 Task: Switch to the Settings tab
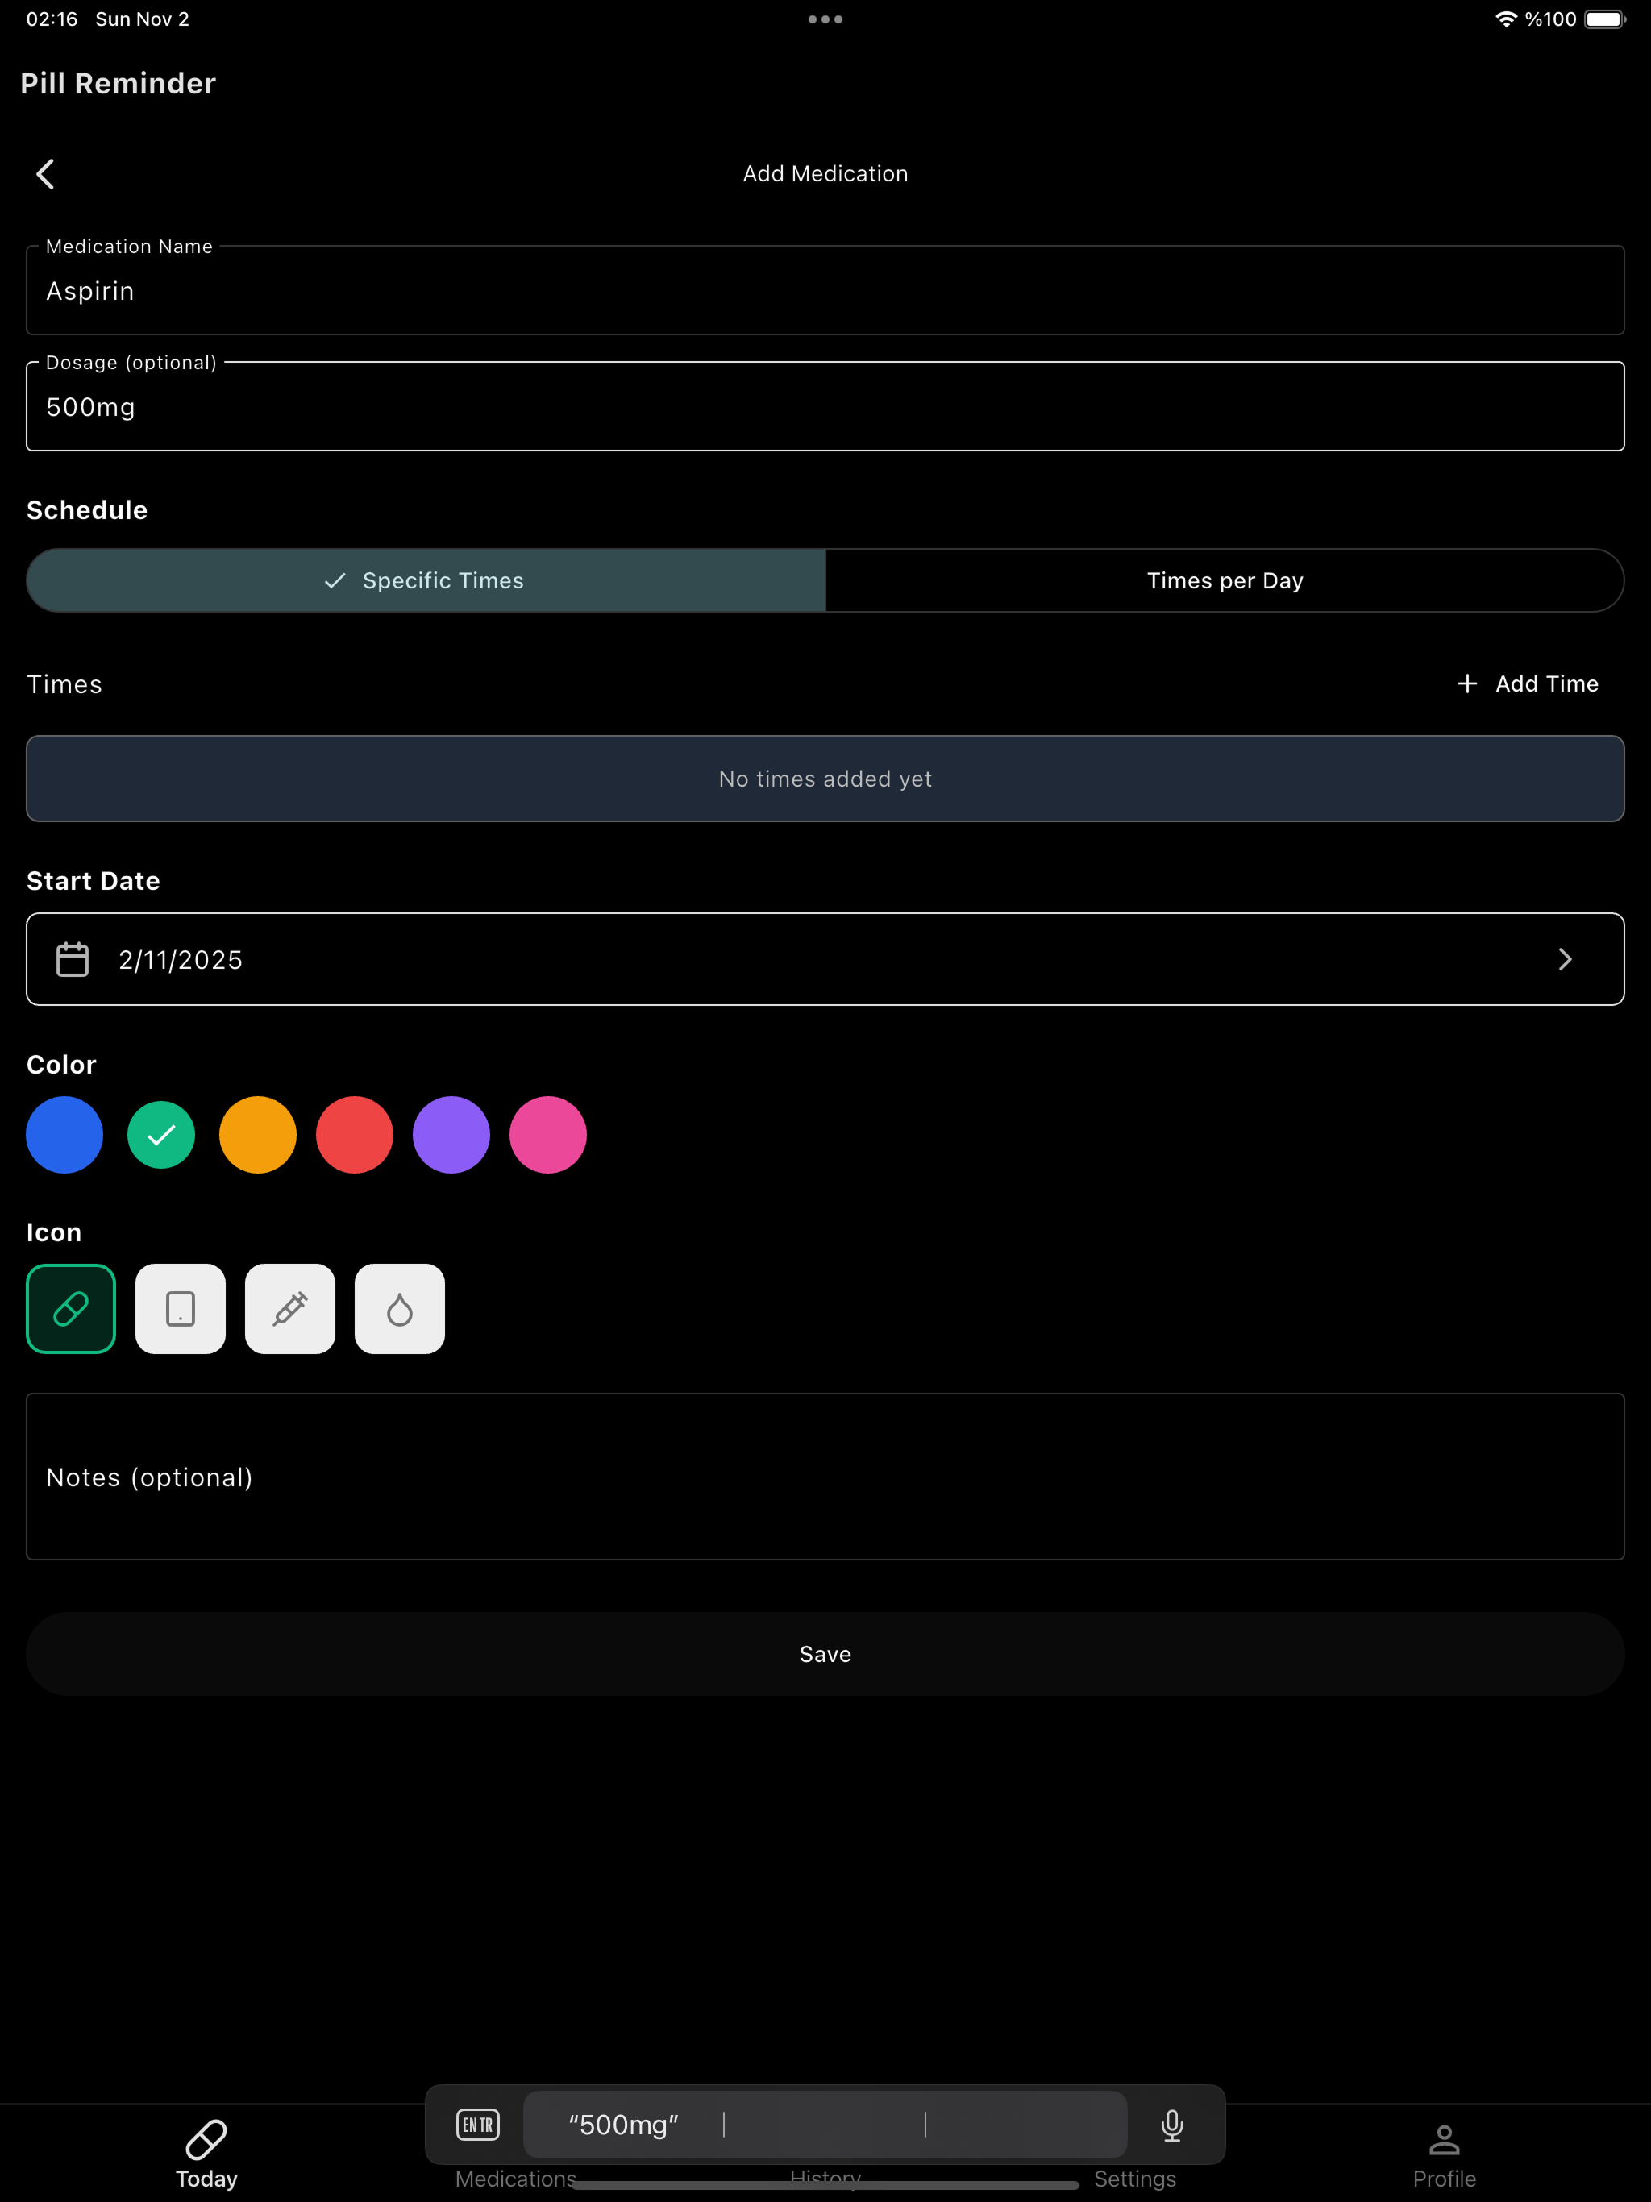(x=1135, y=2178)
